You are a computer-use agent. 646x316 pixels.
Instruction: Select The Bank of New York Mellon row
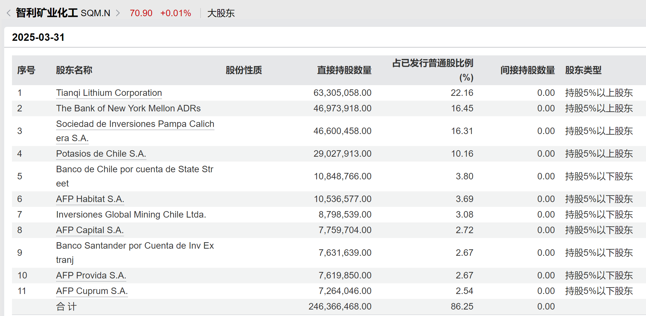coord(128,108)
